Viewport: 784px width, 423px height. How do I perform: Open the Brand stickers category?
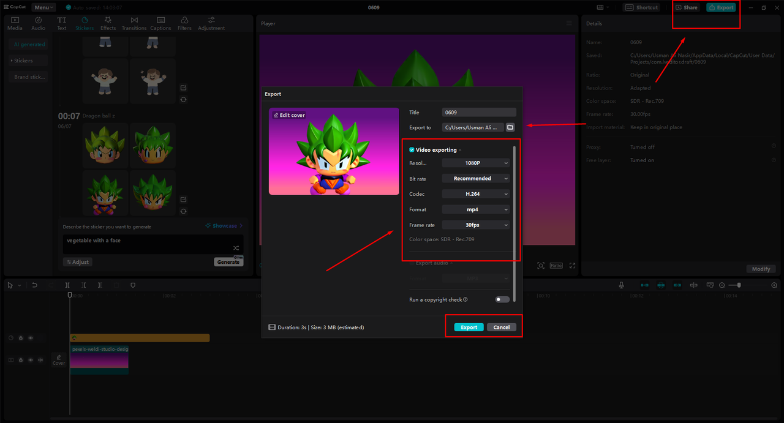click(x=29, y=77)
